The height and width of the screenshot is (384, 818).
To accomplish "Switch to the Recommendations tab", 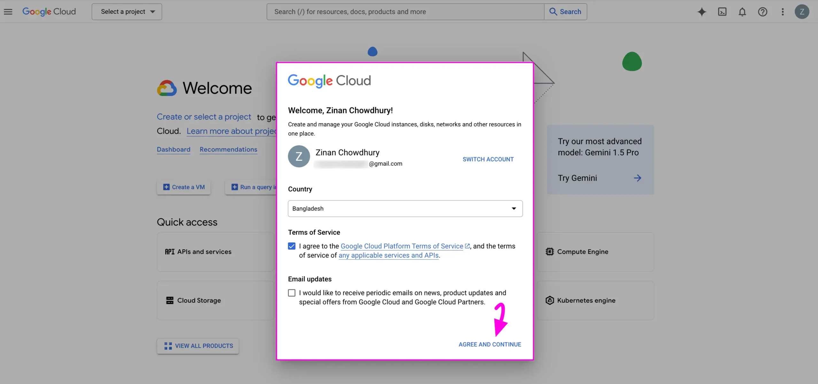I will point(228,149).
